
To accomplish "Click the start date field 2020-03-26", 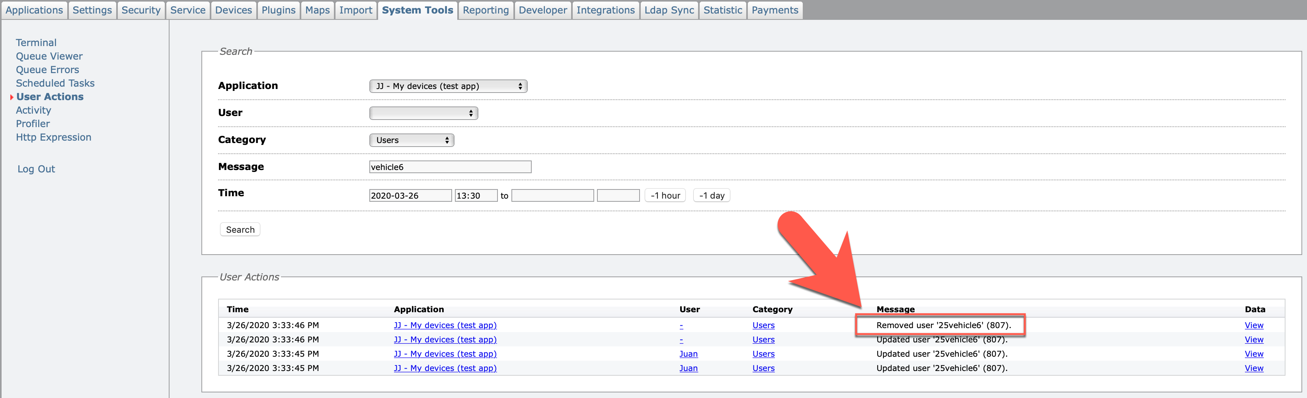I will coord(410,195).
